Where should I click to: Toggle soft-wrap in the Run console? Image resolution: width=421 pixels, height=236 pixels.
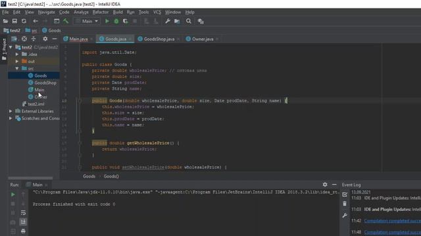tap(24, 212)
